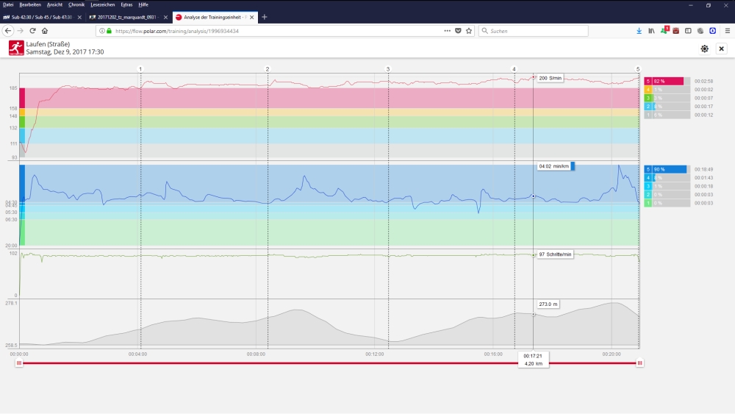Click the right red timeline range handle
The height and width of the screenshot is (414, 735).
pos(639,363)
